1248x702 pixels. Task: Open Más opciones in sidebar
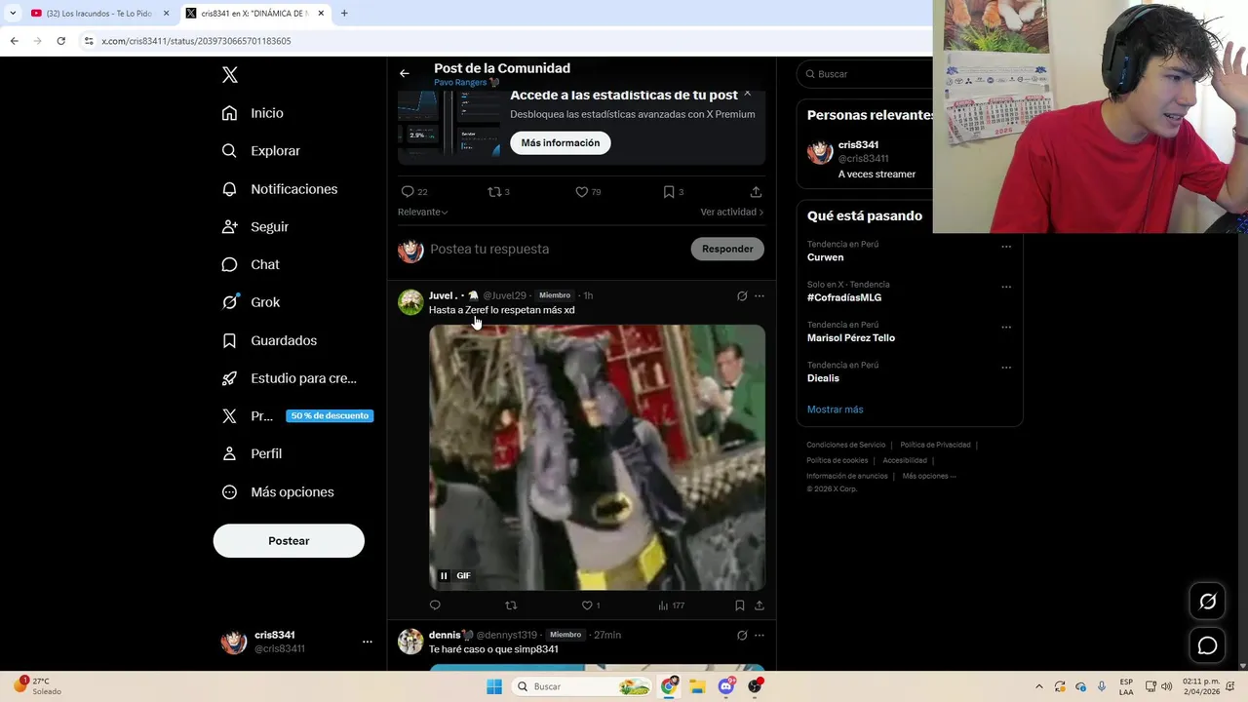(x=278, y=491)
